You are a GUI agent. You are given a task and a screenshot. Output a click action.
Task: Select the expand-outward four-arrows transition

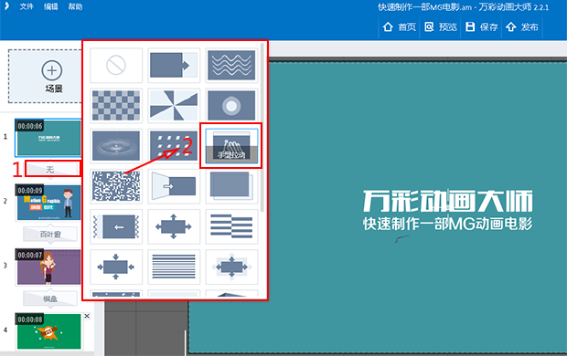(x=174, y=226)
